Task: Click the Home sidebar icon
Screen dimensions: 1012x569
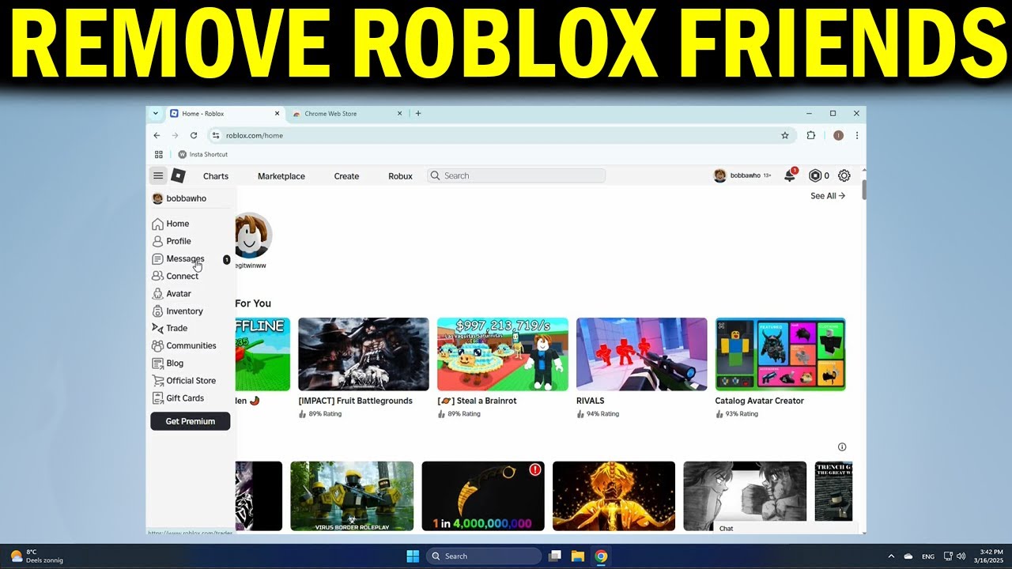Action: tap(157, 224)
